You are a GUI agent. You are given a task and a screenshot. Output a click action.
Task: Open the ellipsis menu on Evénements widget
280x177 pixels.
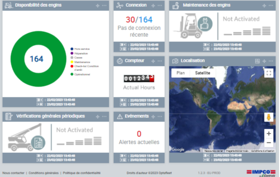[x=160, y=116]
